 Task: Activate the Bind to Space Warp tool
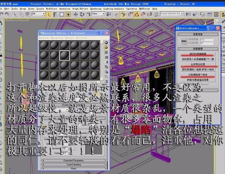[28, 14]
